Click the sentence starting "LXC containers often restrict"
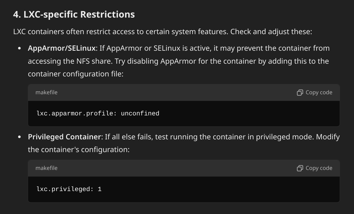This screenshot has width=354, height=214. [163, 32]
